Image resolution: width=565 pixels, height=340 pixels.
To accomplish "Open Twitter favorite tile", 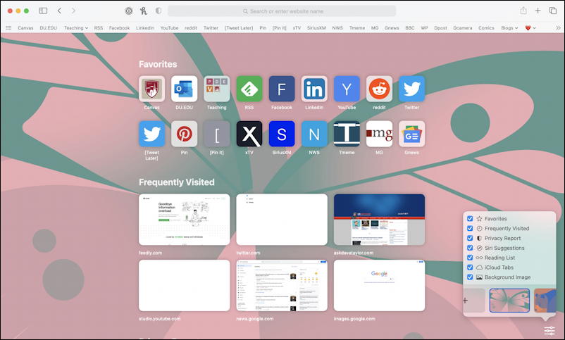I will coord(411,89).
